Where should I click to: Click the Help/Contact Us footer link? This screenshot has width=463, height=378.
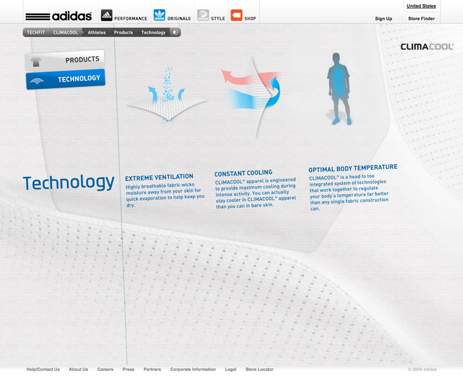pyautogui.click(x=43, y=369)
